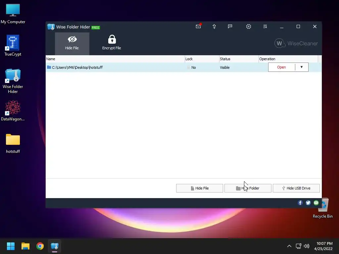Select My Computer desktop icon

13,14
